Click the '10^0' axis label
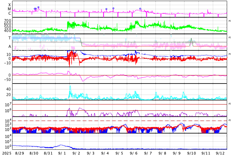Screen dimensions: 233x156 tap(8, 147)
